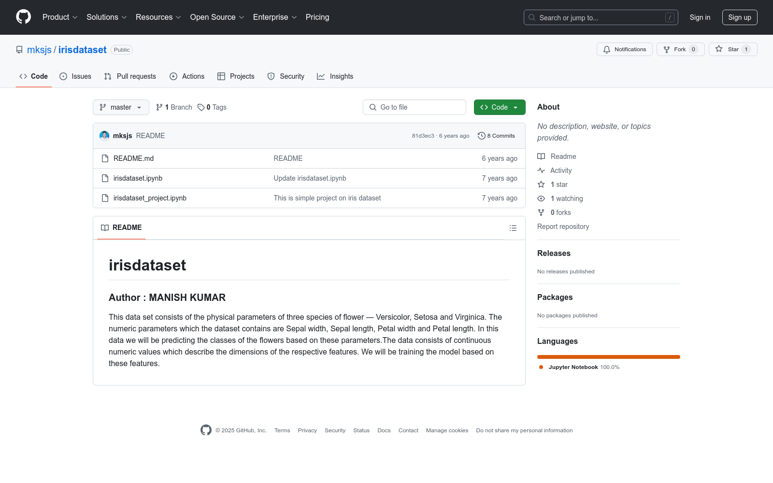Click the star icon in the Star button

click(719, 49)
